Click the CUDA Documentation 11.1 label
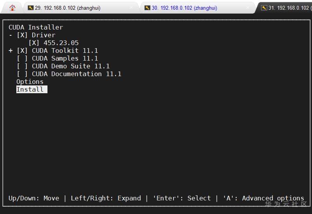The width and height of the screenshot is (312, 214). (76, 74)
